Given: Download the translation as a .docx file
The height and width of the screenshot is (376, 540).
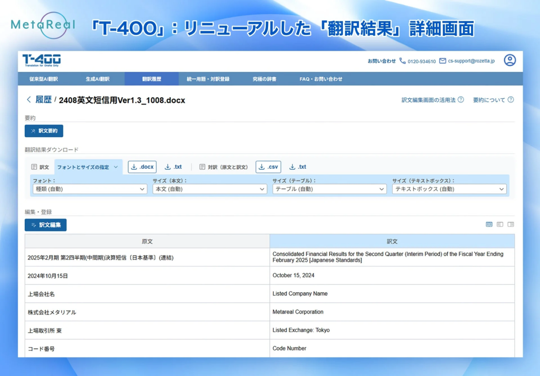Looking at the screenshot, I should [142, 166].
